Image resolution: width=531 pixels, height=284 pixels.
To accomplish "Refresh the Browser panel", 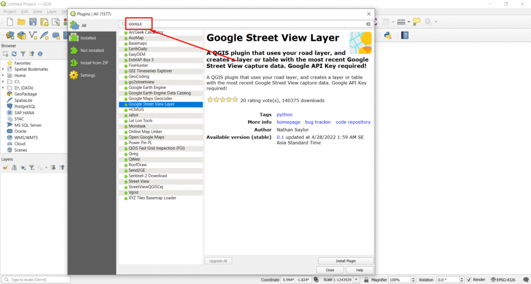I will tap(14, 54).
